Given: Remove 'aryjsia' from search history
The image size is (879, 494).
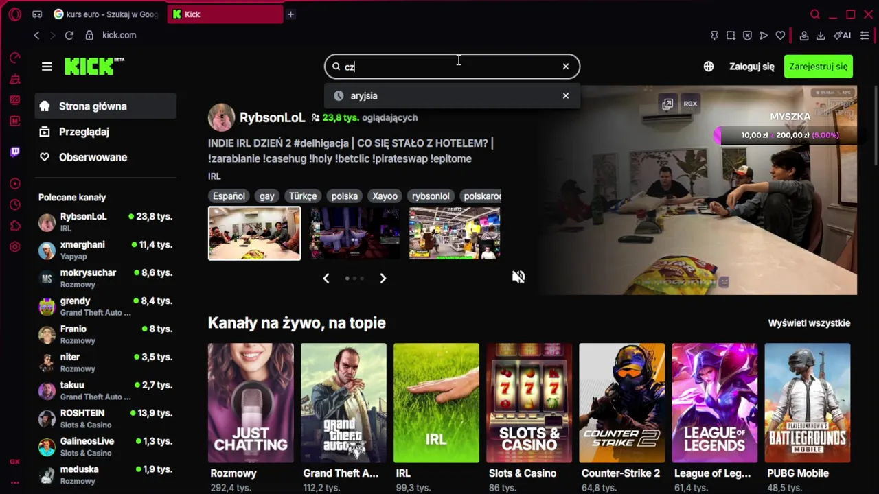Looking at the screenshot, I should pyautogui.click(x=566, y=96).
